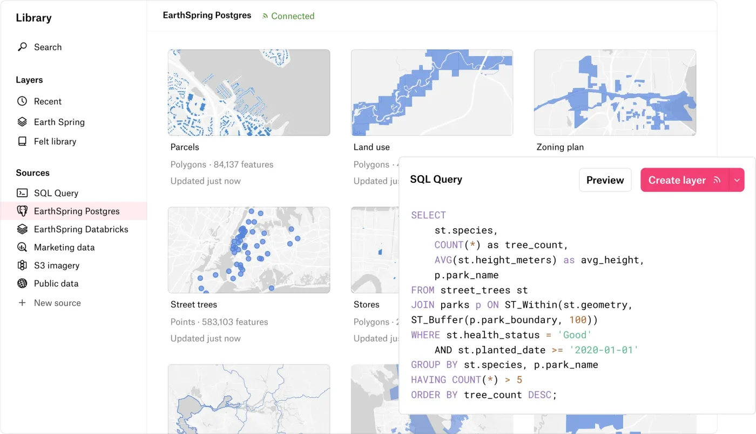Click 'Points · 583,103 features' text

(x=219, y=322)
